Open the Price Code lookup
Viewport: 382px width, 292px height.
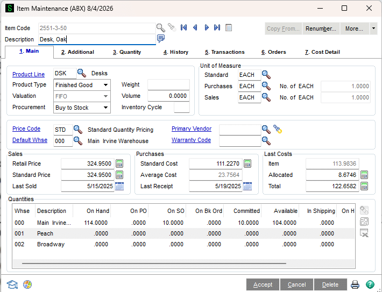78,129
